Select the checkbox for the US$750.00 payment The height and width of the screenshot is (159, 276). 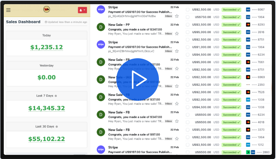pos(188,17)
